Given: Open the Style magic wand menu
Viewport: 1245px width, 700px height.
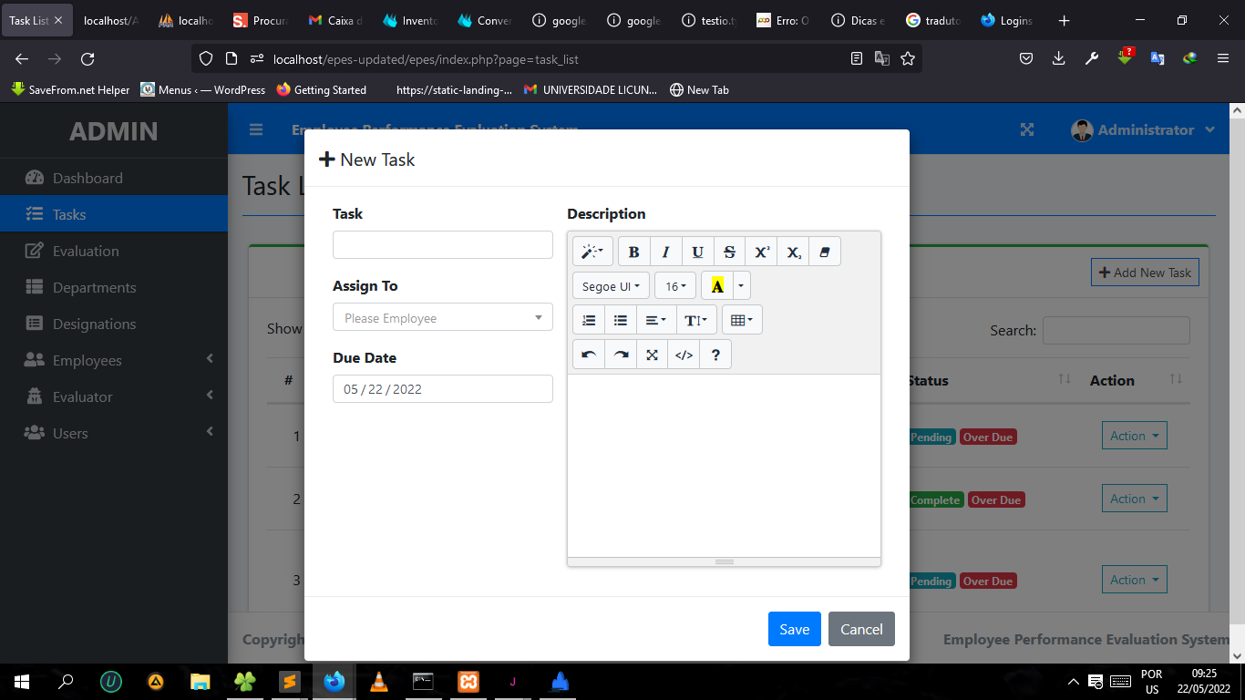Looking at the screenshot, I should 592,252.
